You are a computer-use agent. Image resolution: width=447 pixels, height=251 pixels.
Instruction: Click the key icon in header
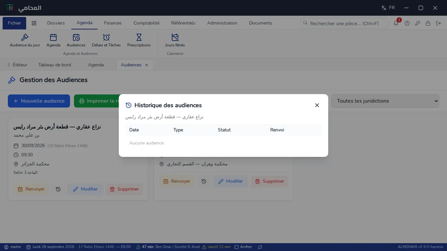[x=418, y=23]
